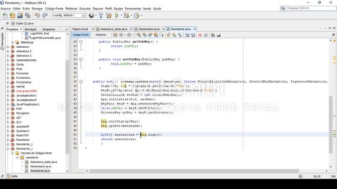This screenshot has height=189, width=337.
Task: Click the Find Selection magnifier icon
Action: click(x=139, y=35)
